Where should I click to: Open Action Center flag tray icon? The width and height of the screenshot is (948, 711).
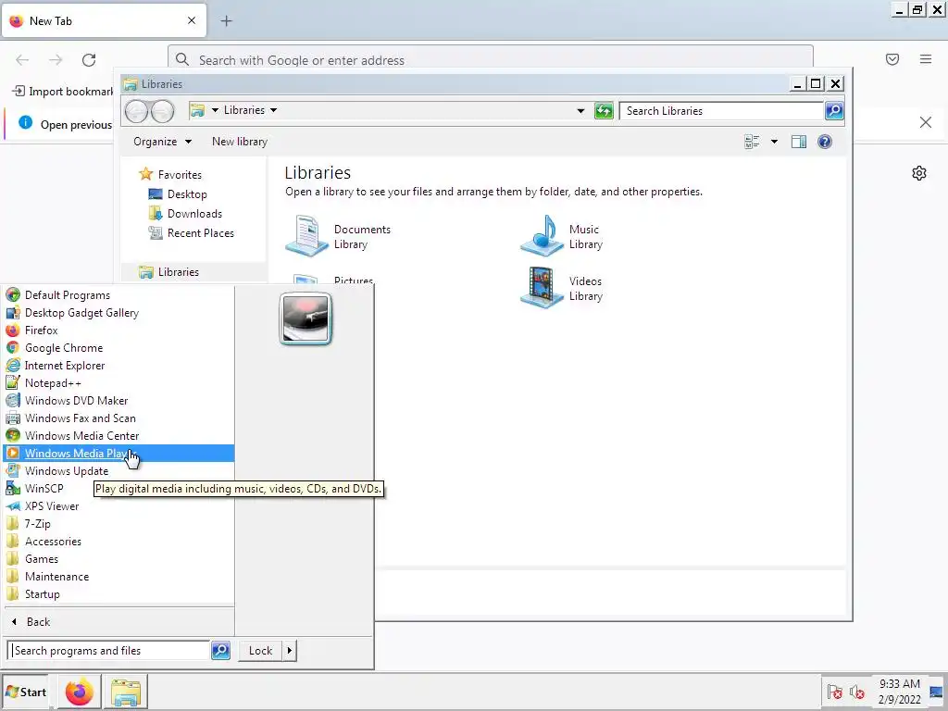835,692
